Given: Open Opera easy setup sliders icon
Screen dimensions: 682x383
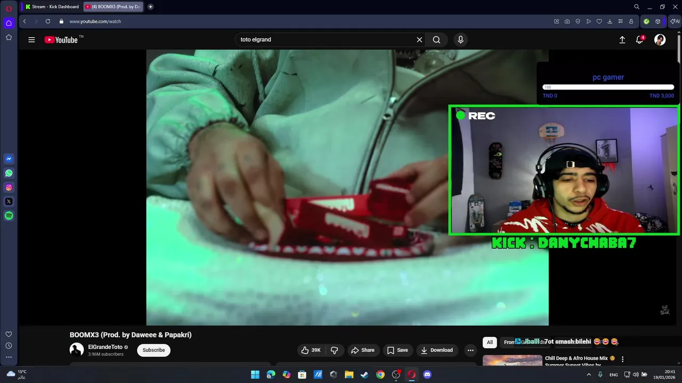Looking at the screenshot, I should pos(620,21).
